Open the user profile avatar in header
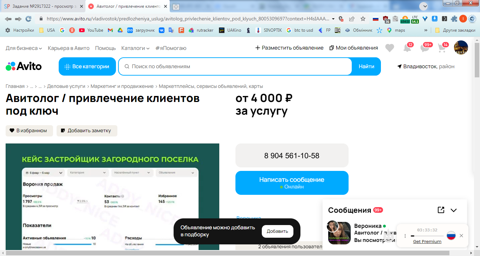Viewport: 480px width, 256px height. tap(461, 47)
